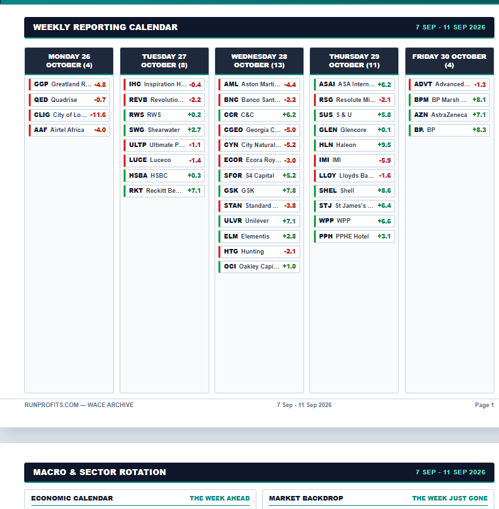
Task: Open the IMI entry under Thursday
Action: 354,160
